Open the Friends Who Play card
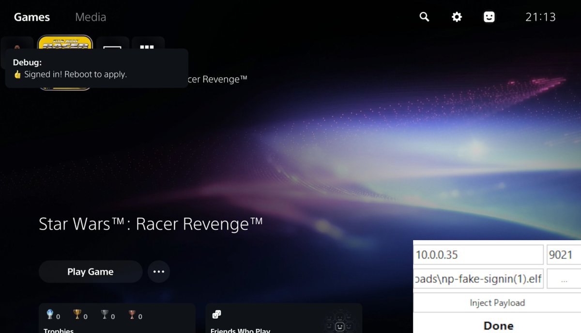 [284, 318]
